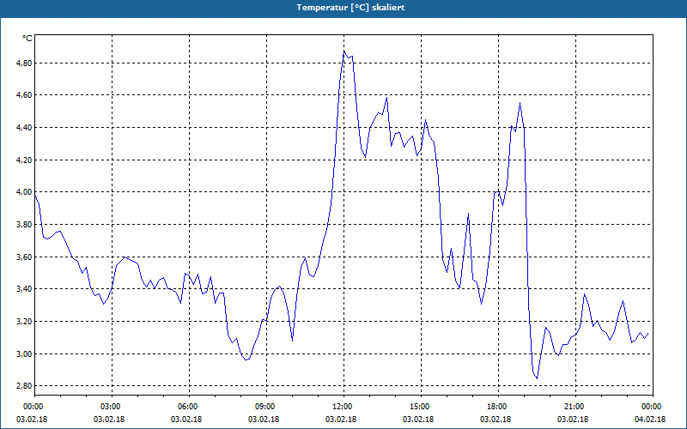Select the 4,80 y-axis tick label
The image size is (687, 429).
coord(23,63)
